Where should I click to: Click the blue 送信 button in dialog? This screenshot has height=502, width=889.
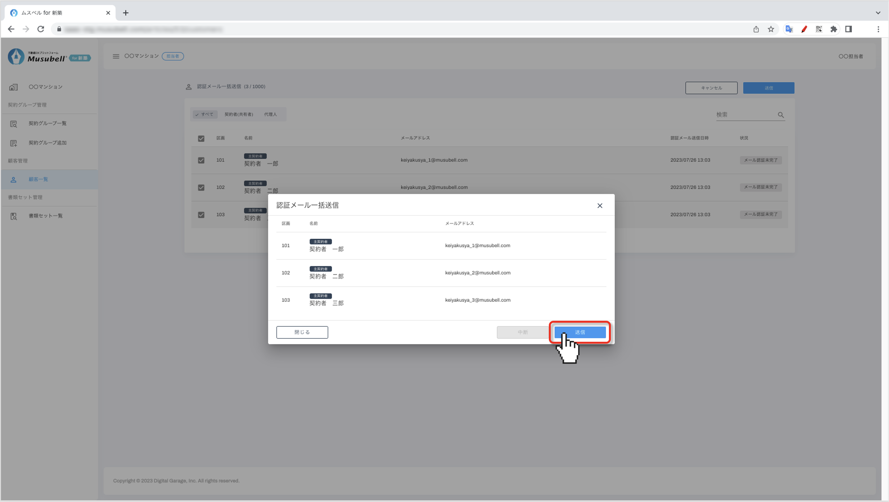click(x=580, y=332)
